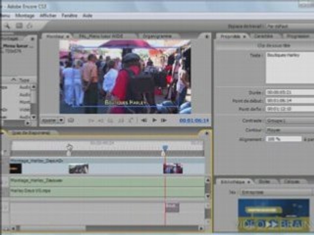This screenshot has height=235, width=314.
Task: Select the horse clip thumbnail in video track
Action: (78, 169)
